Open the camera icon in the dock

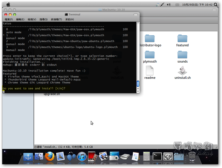pyautogui.click(x=114, y=156)
